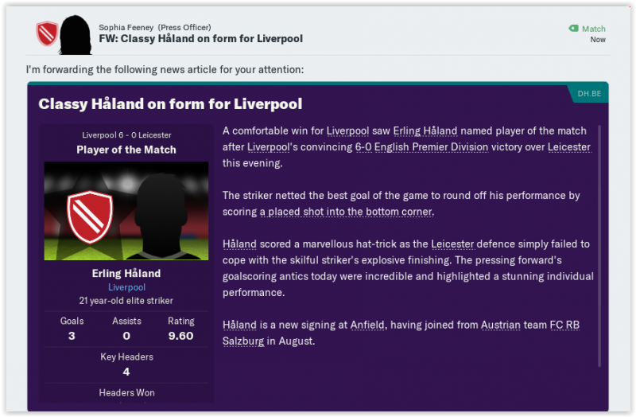Viewport: 636px width, 417px height.
Task: Click Sophia Feeney sender name
Action: [126, 27]
